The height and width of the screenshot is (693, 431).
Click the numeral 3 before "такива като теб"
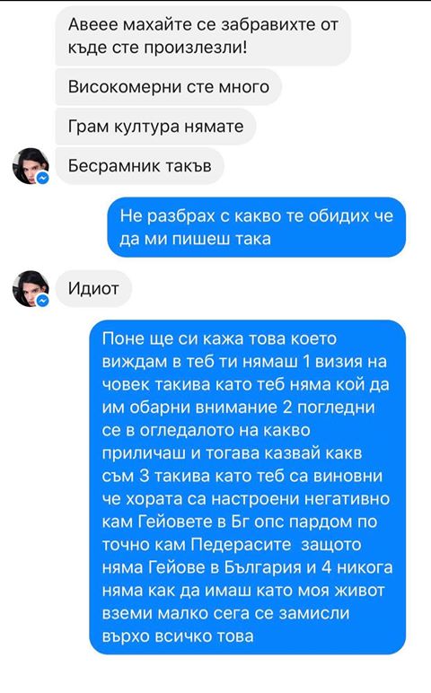coord(145,476)
